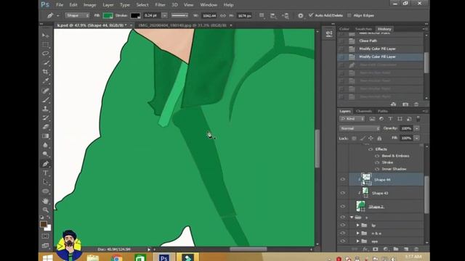
Task: Select the Quick Selection tool
Action: (x=45, y=63)
